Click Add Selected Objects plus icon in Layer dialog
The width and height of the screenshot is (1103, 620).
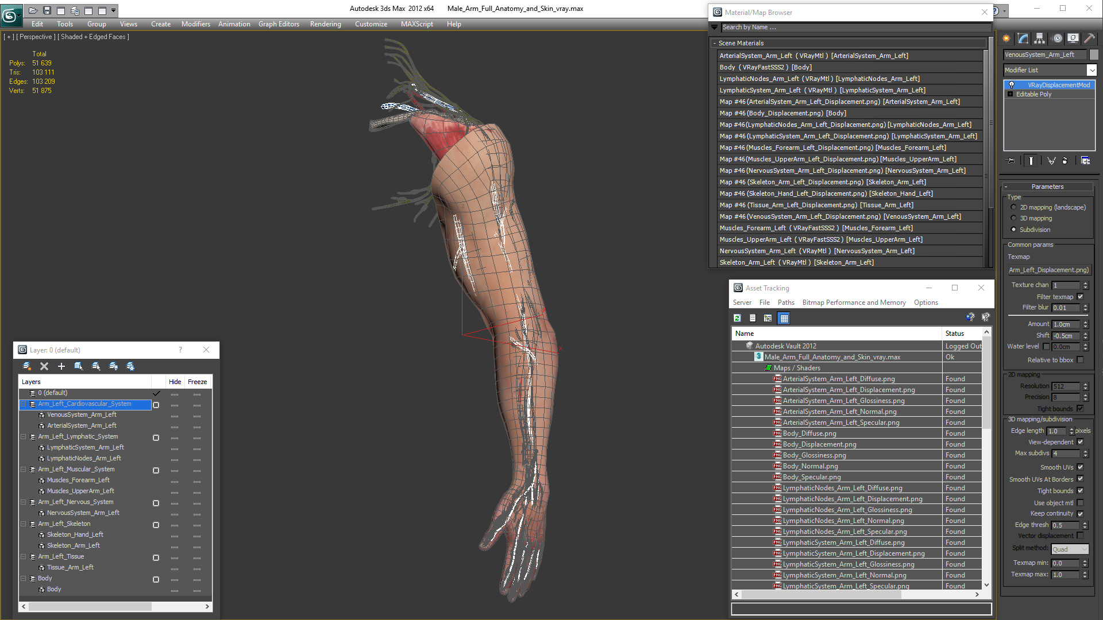[61, 366]
